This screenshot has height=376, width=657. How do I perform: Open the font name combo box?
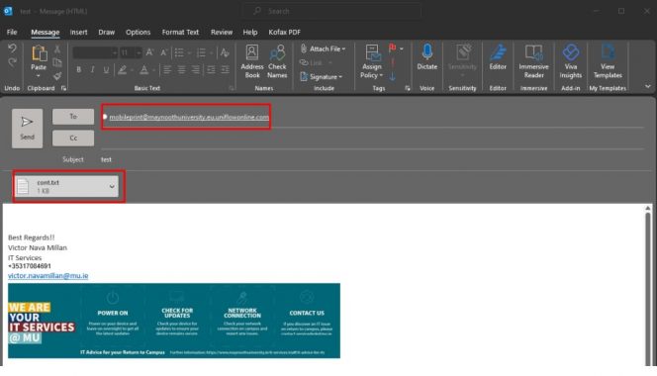[95, 52]
